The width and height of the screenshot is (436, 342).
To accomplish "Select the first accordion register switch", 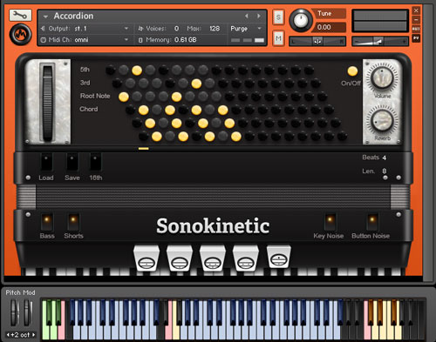I will click(146, 258).
